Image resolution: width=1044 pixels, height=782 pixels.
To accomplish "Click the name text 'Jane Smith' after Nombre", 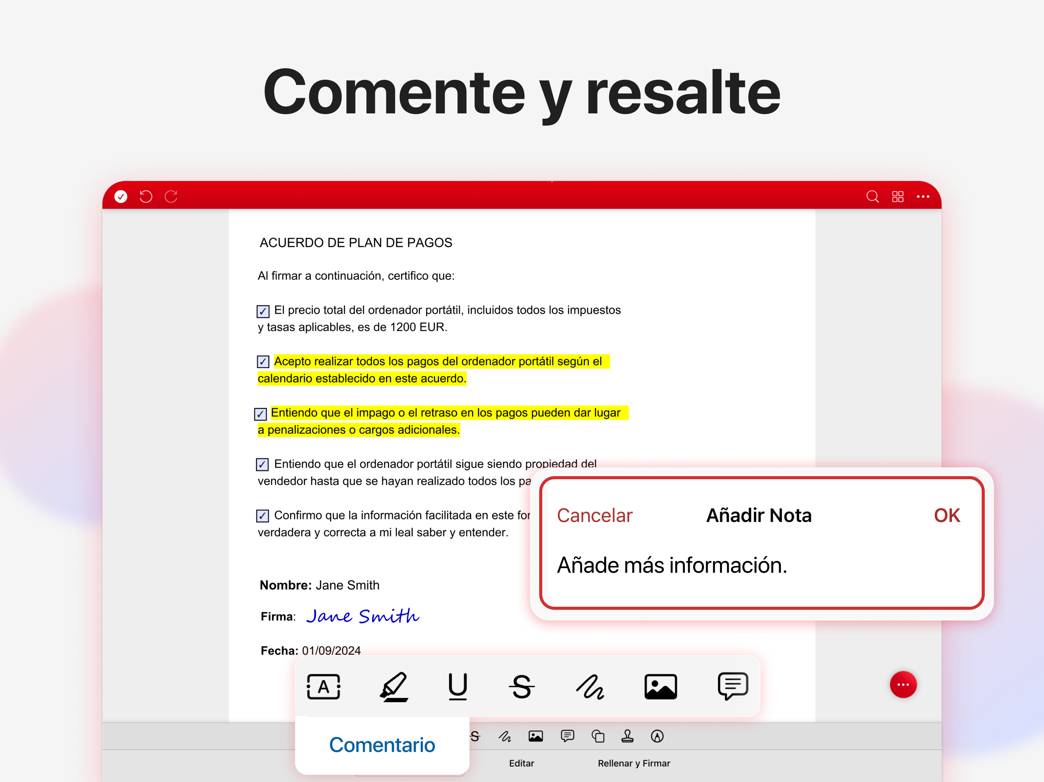I will 347,585.
